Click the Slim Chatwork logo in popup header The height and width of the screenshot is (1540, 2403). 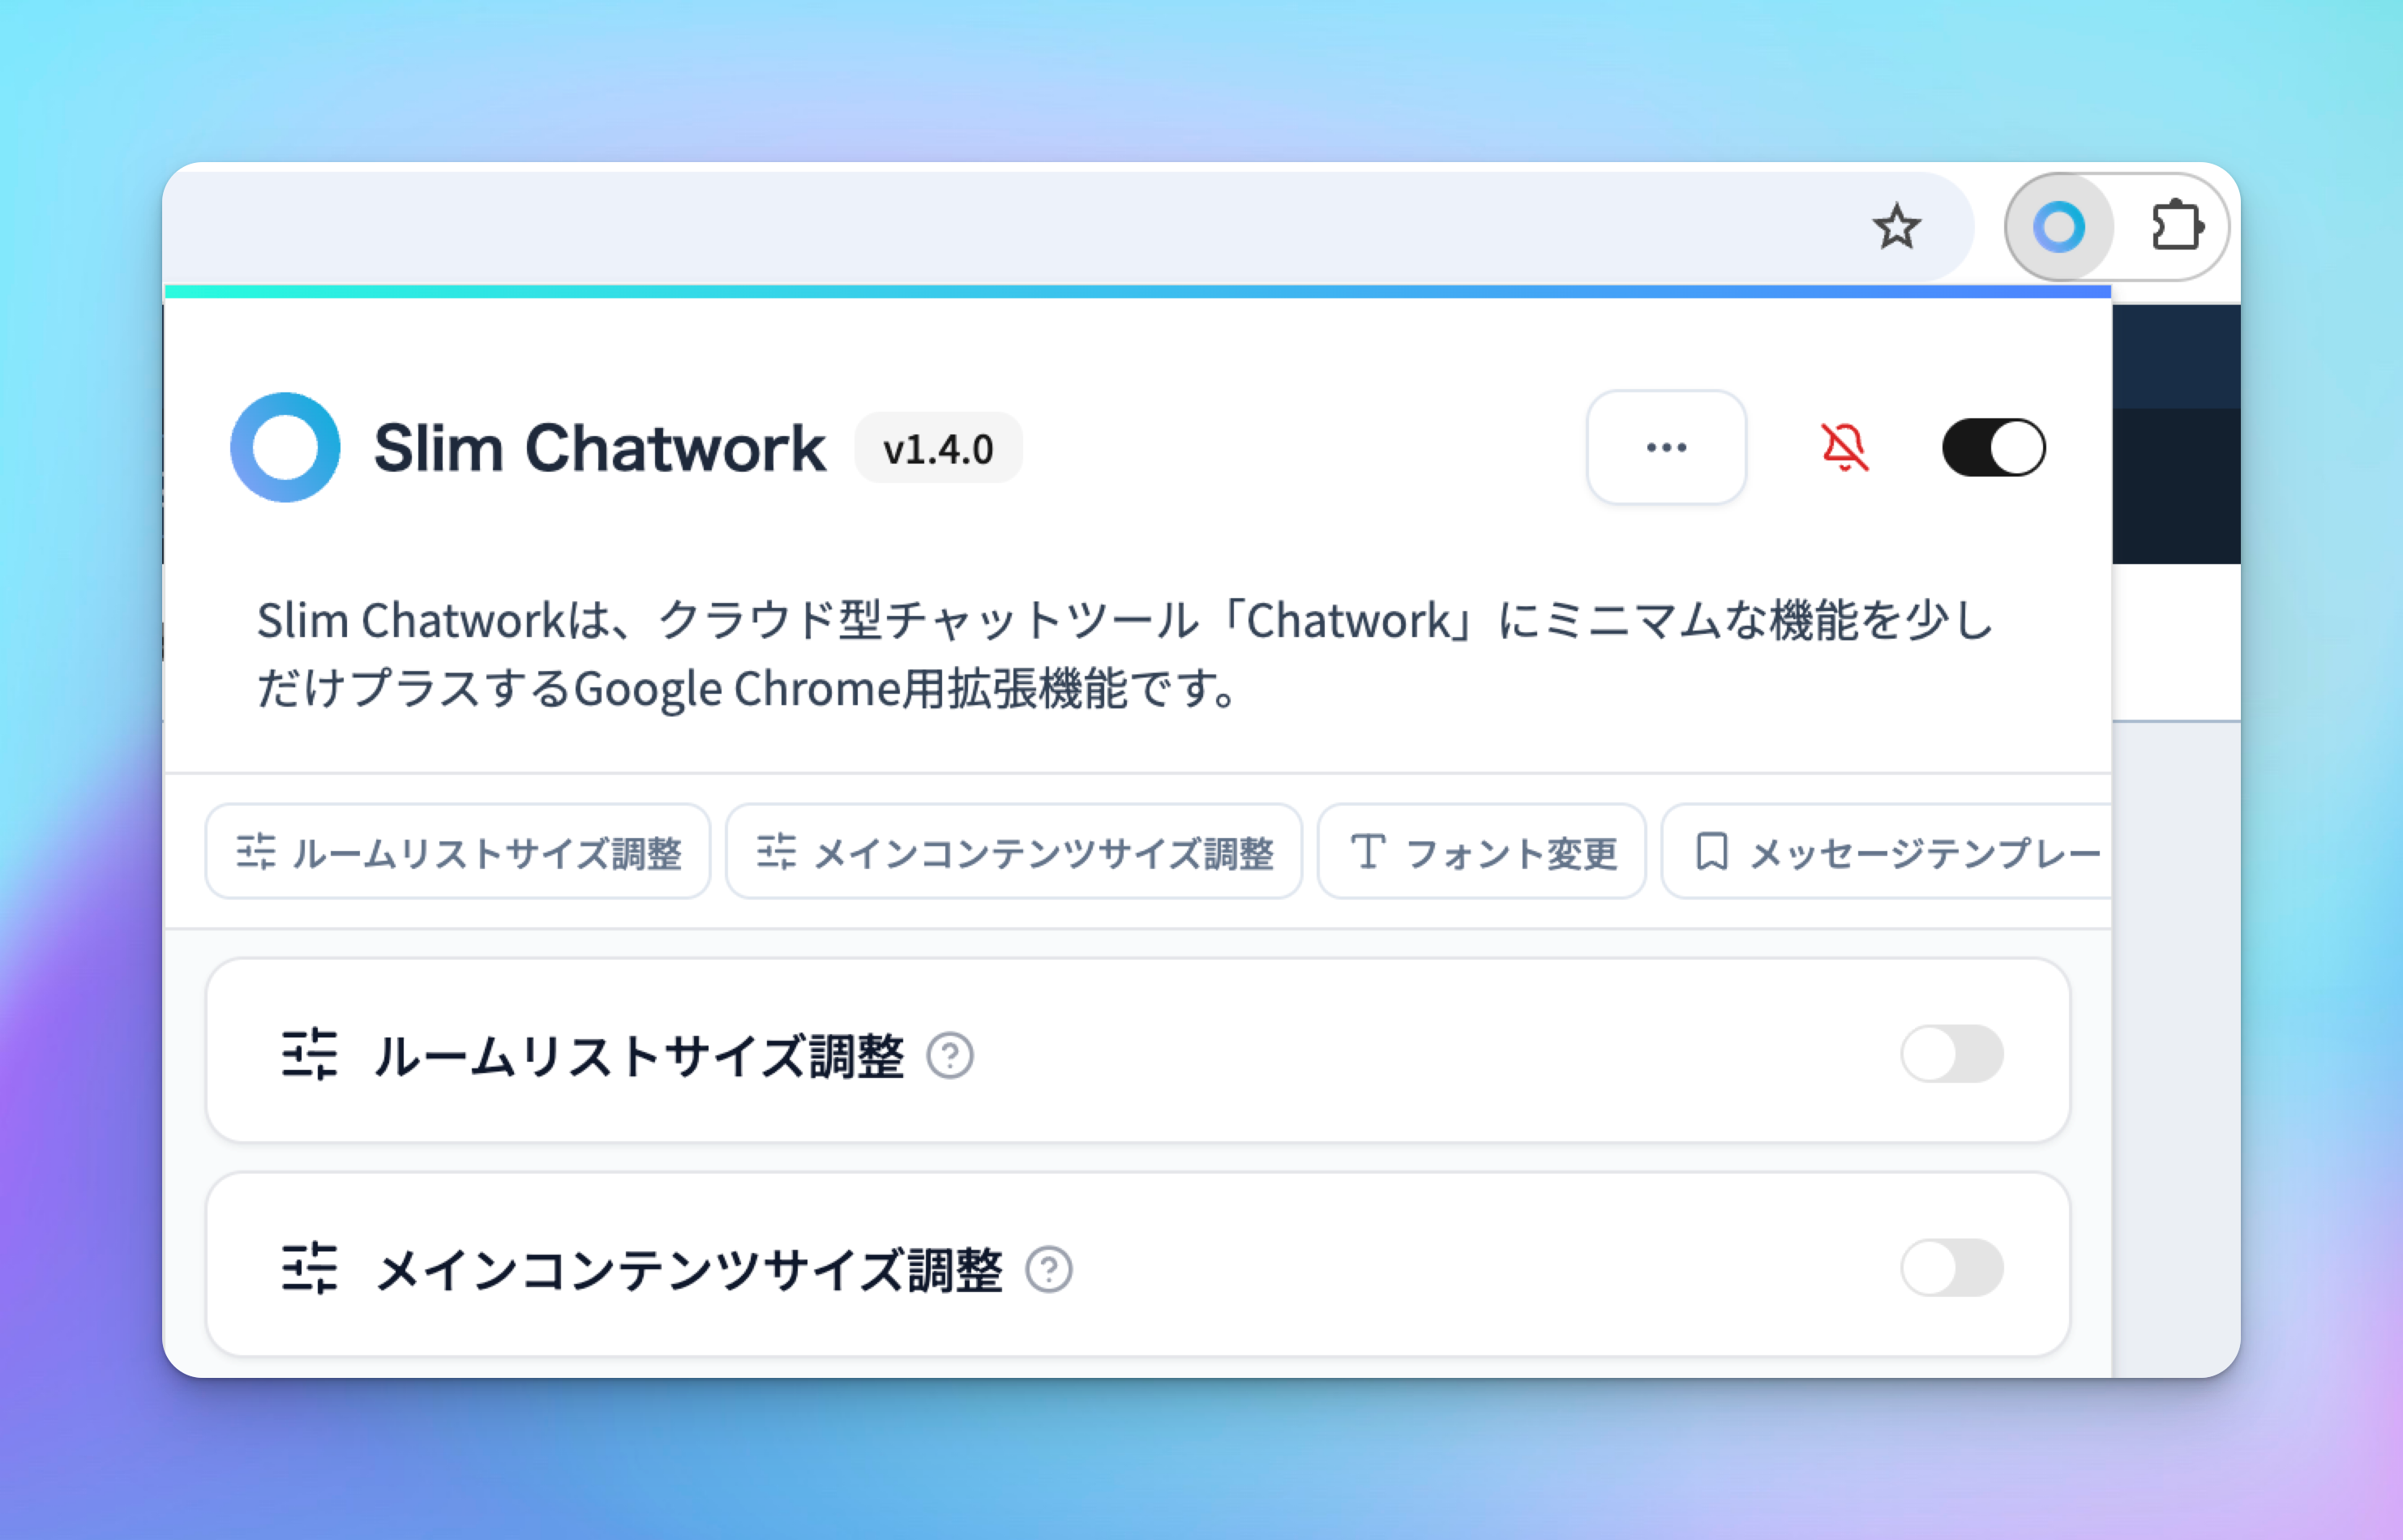coord(285,447)
